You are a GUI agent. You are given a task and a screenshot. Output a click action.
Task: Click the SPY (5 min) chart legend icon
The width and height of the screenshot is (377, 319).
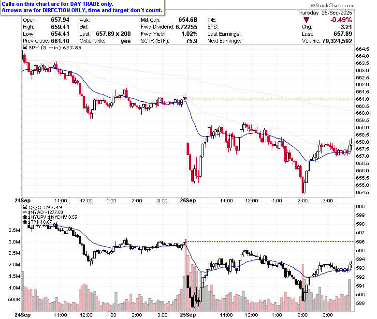pyautogui.click(x=25, y=47)
